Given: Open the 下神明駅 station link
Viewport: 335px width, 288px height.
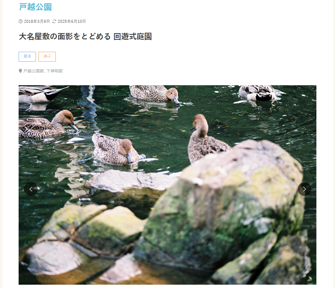Looking at the screenshot, I should (x=55, y=71).
